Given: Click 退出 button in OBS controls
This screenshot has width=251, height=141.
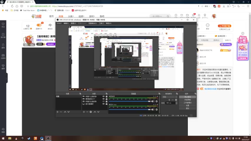Looking at the screenshot, I should pos(187,108).
